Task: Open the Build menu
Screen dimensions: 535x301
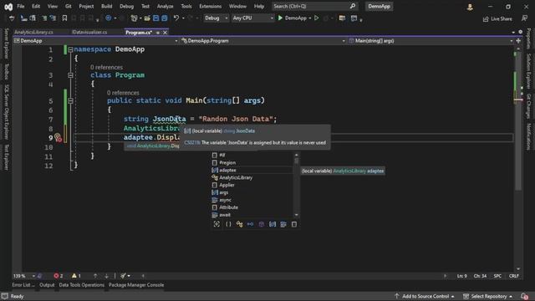Action: tap(106, 6)
